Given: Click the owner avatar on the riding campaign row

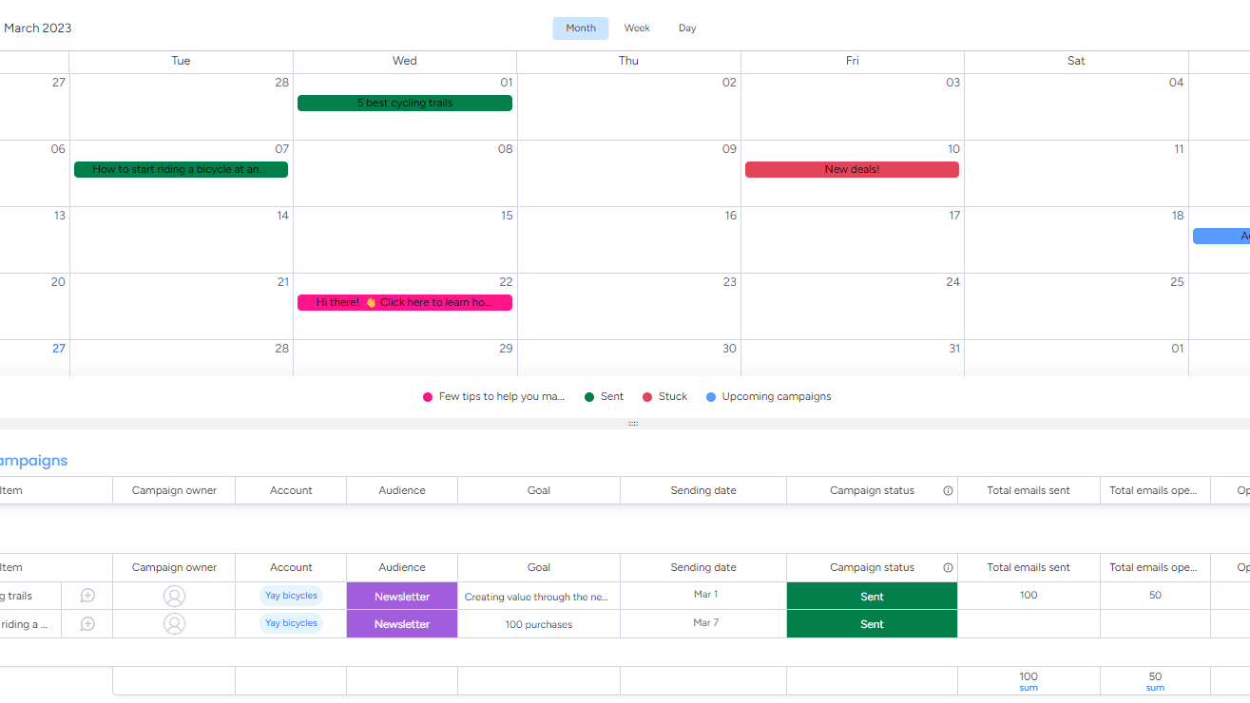Looking at the screenshot, I should (174, 623).
